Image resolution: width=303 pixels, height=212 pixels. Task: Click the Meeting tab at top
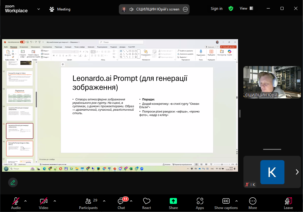(x=60, y=9)
